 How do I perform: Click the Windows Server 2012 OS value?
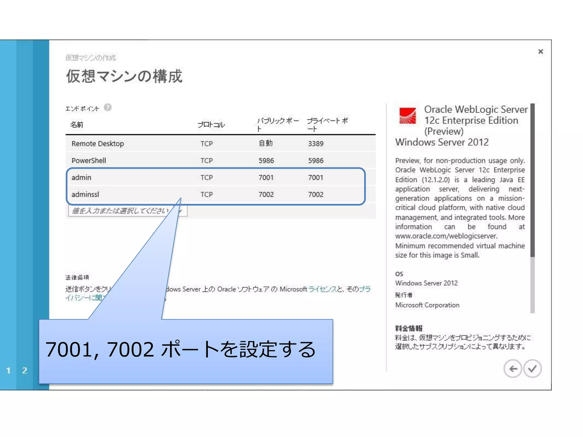tap(426, 283)
